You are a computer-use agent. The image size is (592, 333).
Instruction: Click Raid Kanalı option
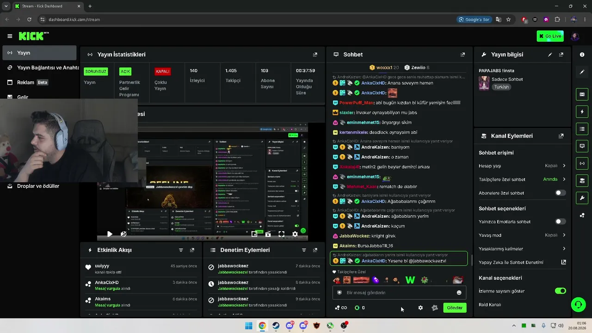tap(490, 305)
